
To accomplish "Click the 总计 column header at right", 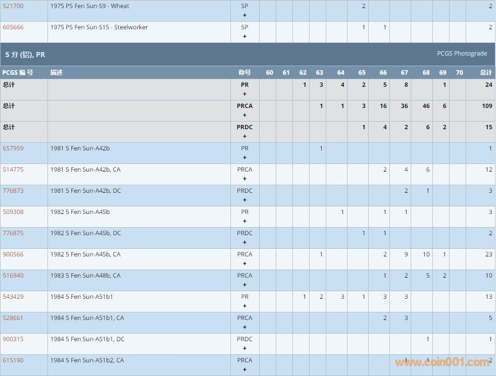I will pos(486,72).
